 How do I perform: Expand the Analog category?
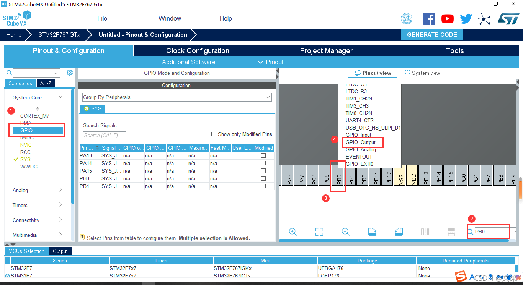(60, 190)
